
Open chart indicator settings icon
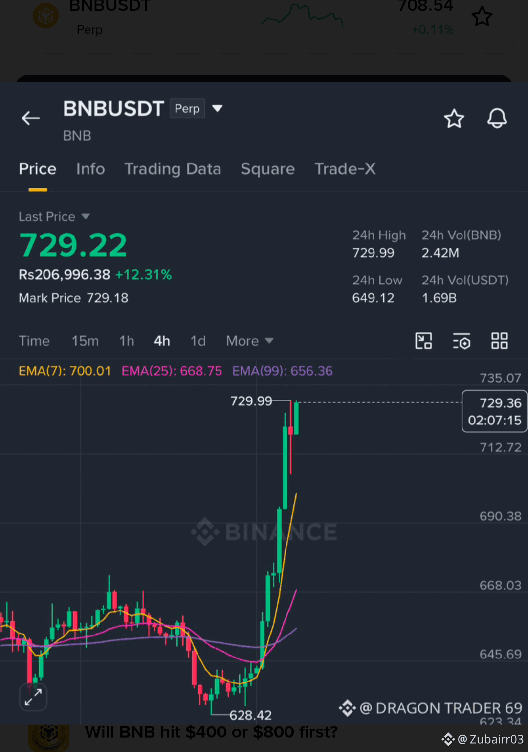[x=462, y=341]
